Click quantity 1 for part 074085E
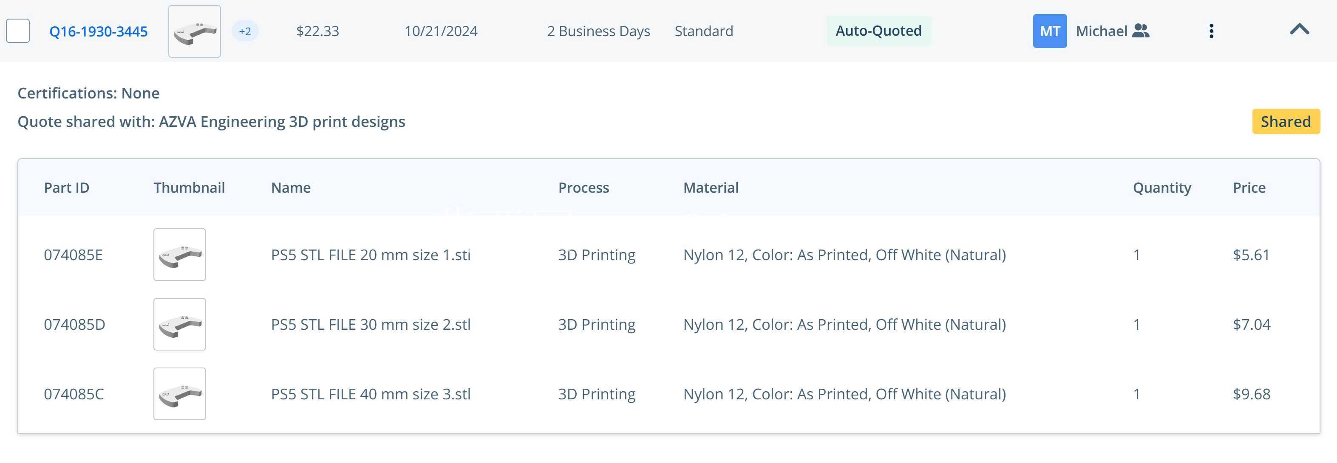 pos(1137,255)
